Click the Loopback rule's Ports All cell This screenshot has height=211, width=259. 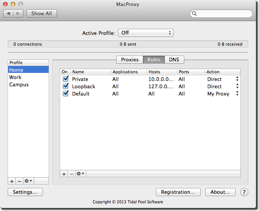click(x=182, y=86)
